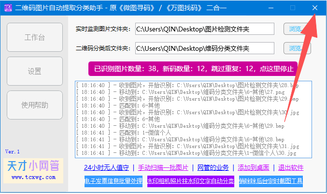Click the app icon in the title bar
Image resolution: width=327 pixels, height=194 pixels.
[x=7, y=8]
